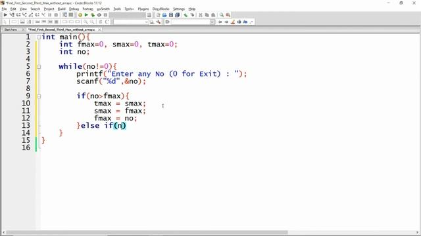Click 'while' keyword on line 5
421x236 pixels.
(70, 66)
